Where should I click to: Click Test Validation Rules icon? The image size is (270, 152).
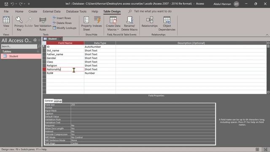43,20
